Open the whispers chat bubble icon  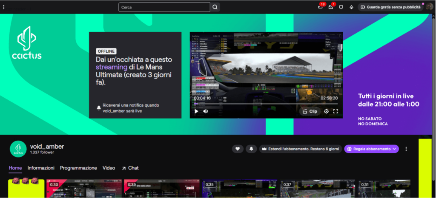pyautogui.click(x=341, y=7)
